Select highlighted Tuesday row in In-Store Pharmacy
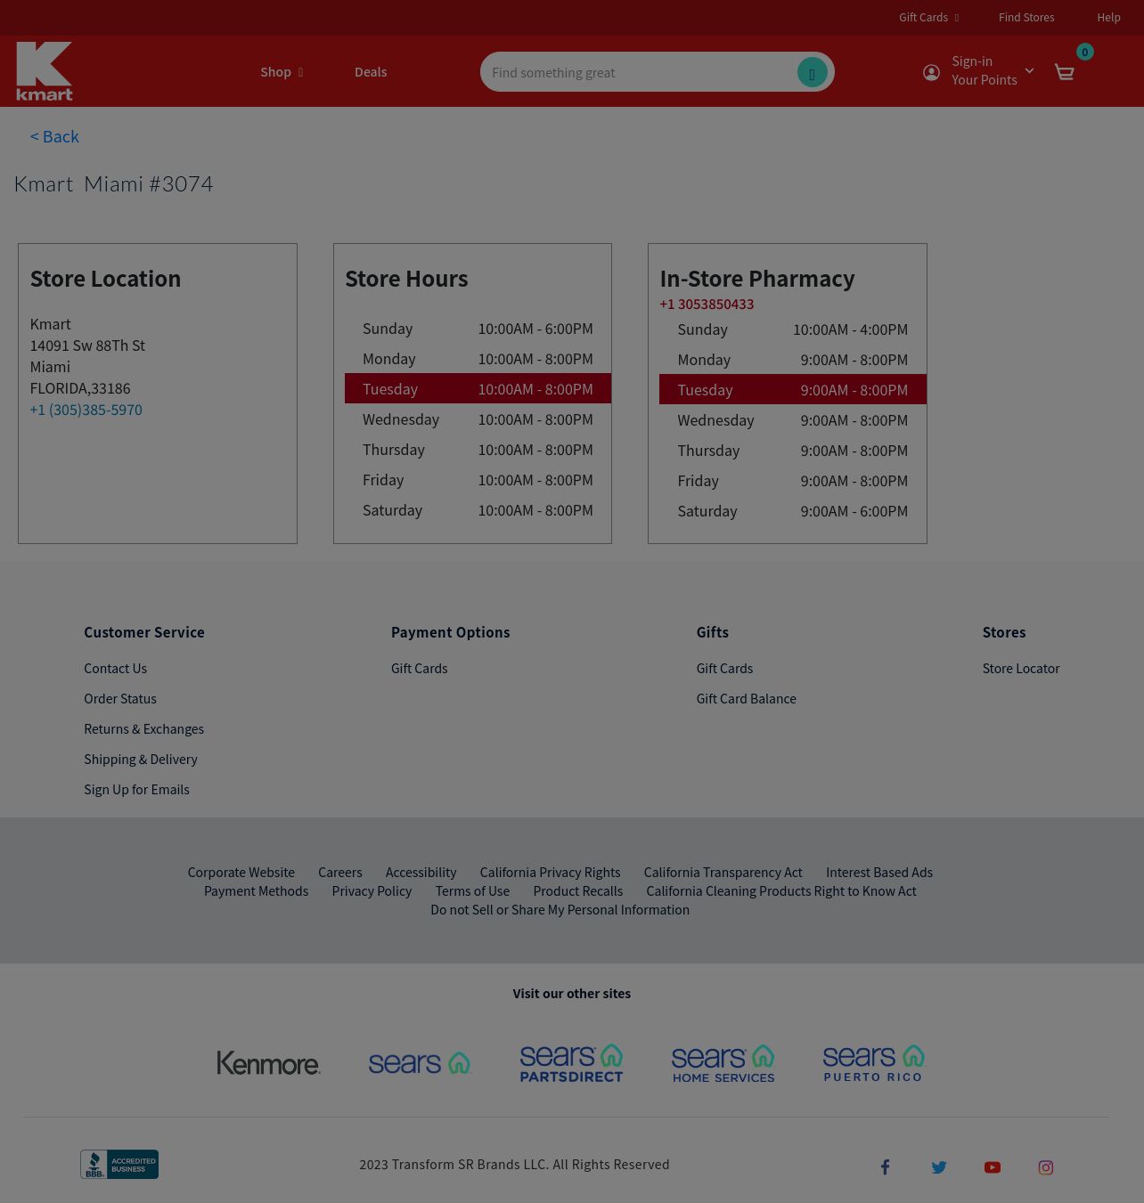 coord(793,389)
